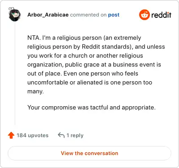Click the Arbor_Arabicae profile avatar

click(x=15, y=14)
